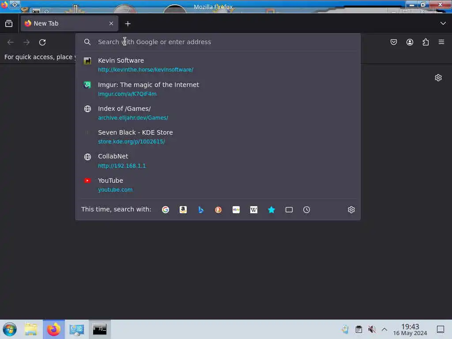Personalize new tab with gear icon
The image size is (452, 339).
pyautogui.click(x=438, y=78)
